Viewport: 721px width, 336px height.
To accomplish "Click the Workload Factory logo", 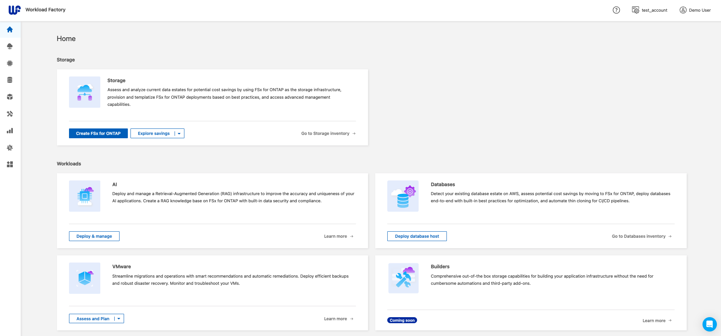I will [14, 10].
